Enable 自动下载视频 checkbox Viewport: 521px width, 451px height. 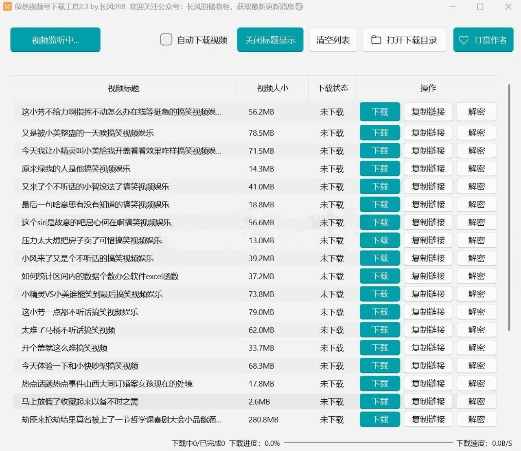pos(166,40)
